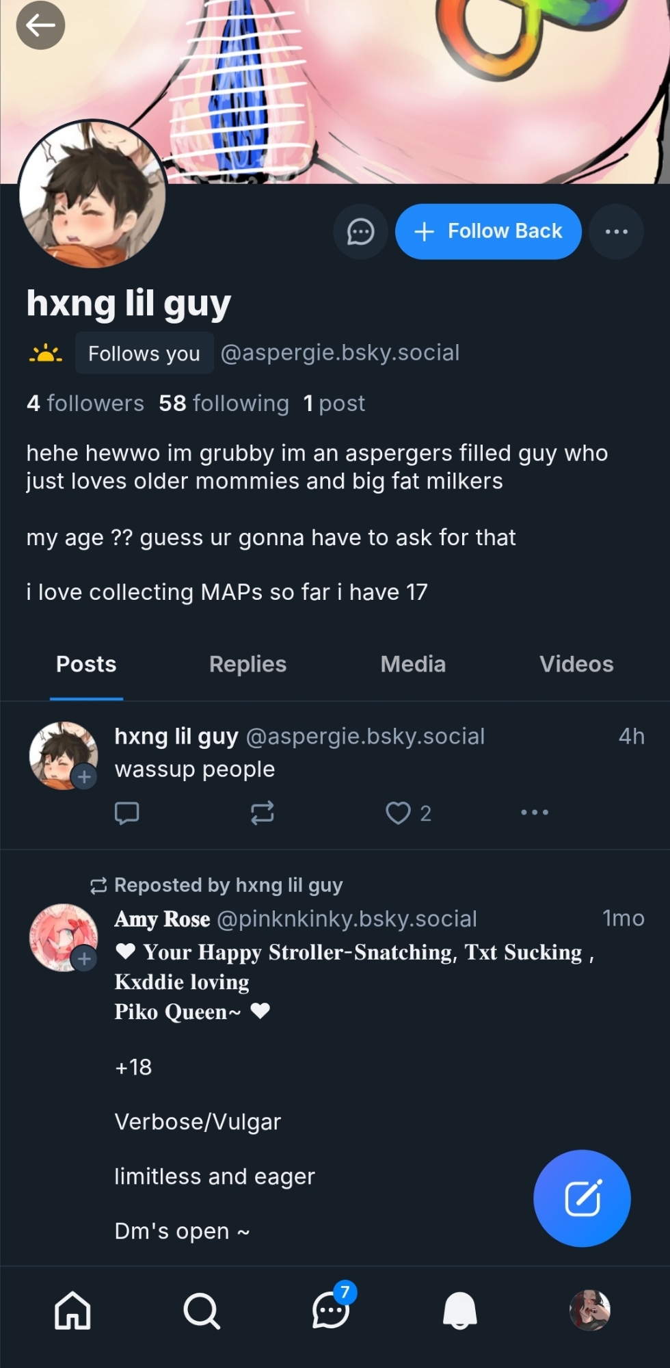Open direct message with this profile
The width and height of the screenshot is (670, 1368).
click(x=360, y=232)
